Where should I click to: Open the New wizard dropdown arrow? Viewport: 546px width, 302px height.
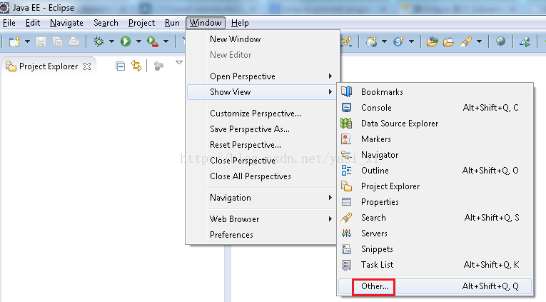27,42
